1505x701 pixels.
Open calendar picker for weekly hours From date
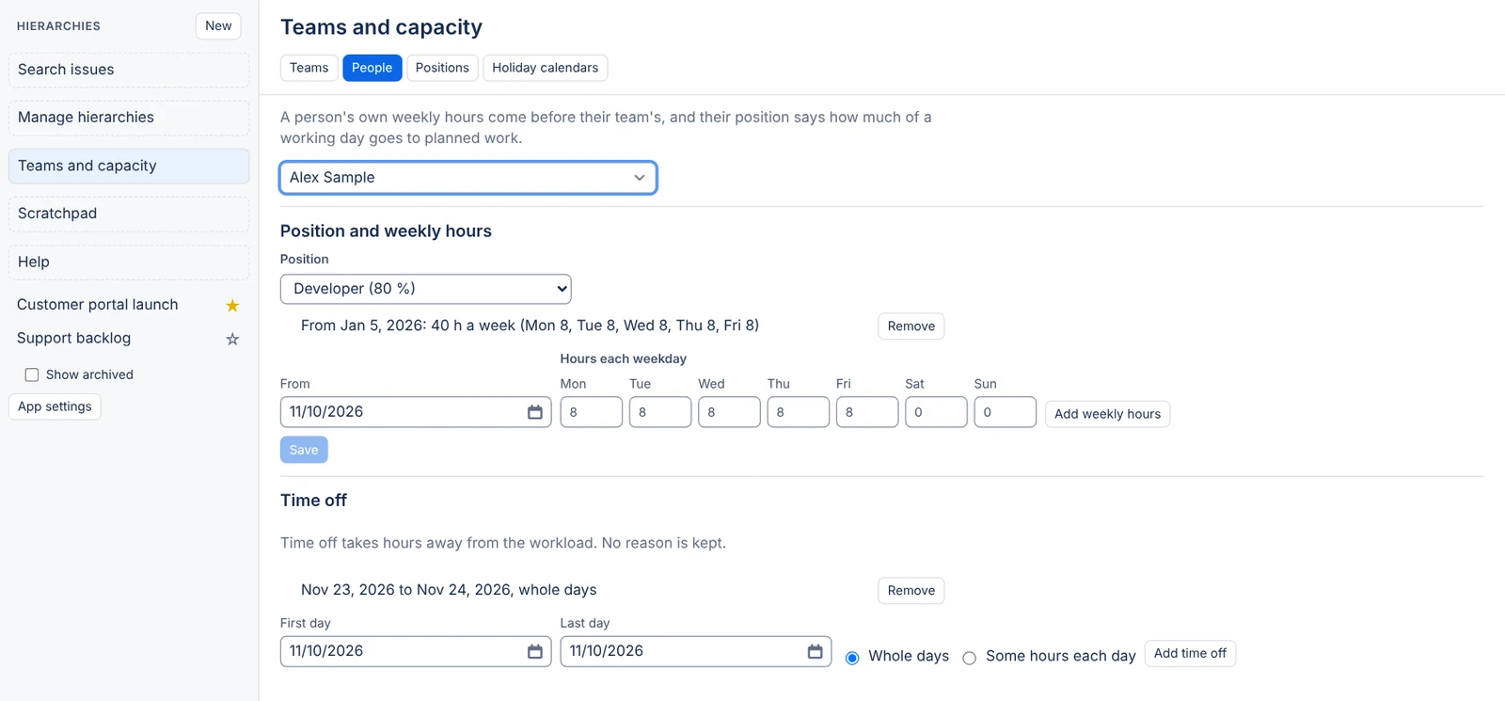tap(534, 412)
